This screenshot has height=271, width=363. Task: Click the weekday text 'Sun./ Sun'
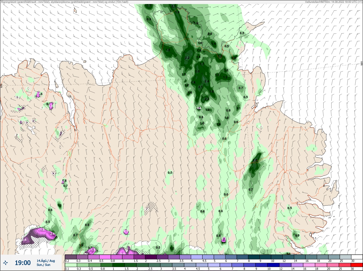tap(43, 265)
